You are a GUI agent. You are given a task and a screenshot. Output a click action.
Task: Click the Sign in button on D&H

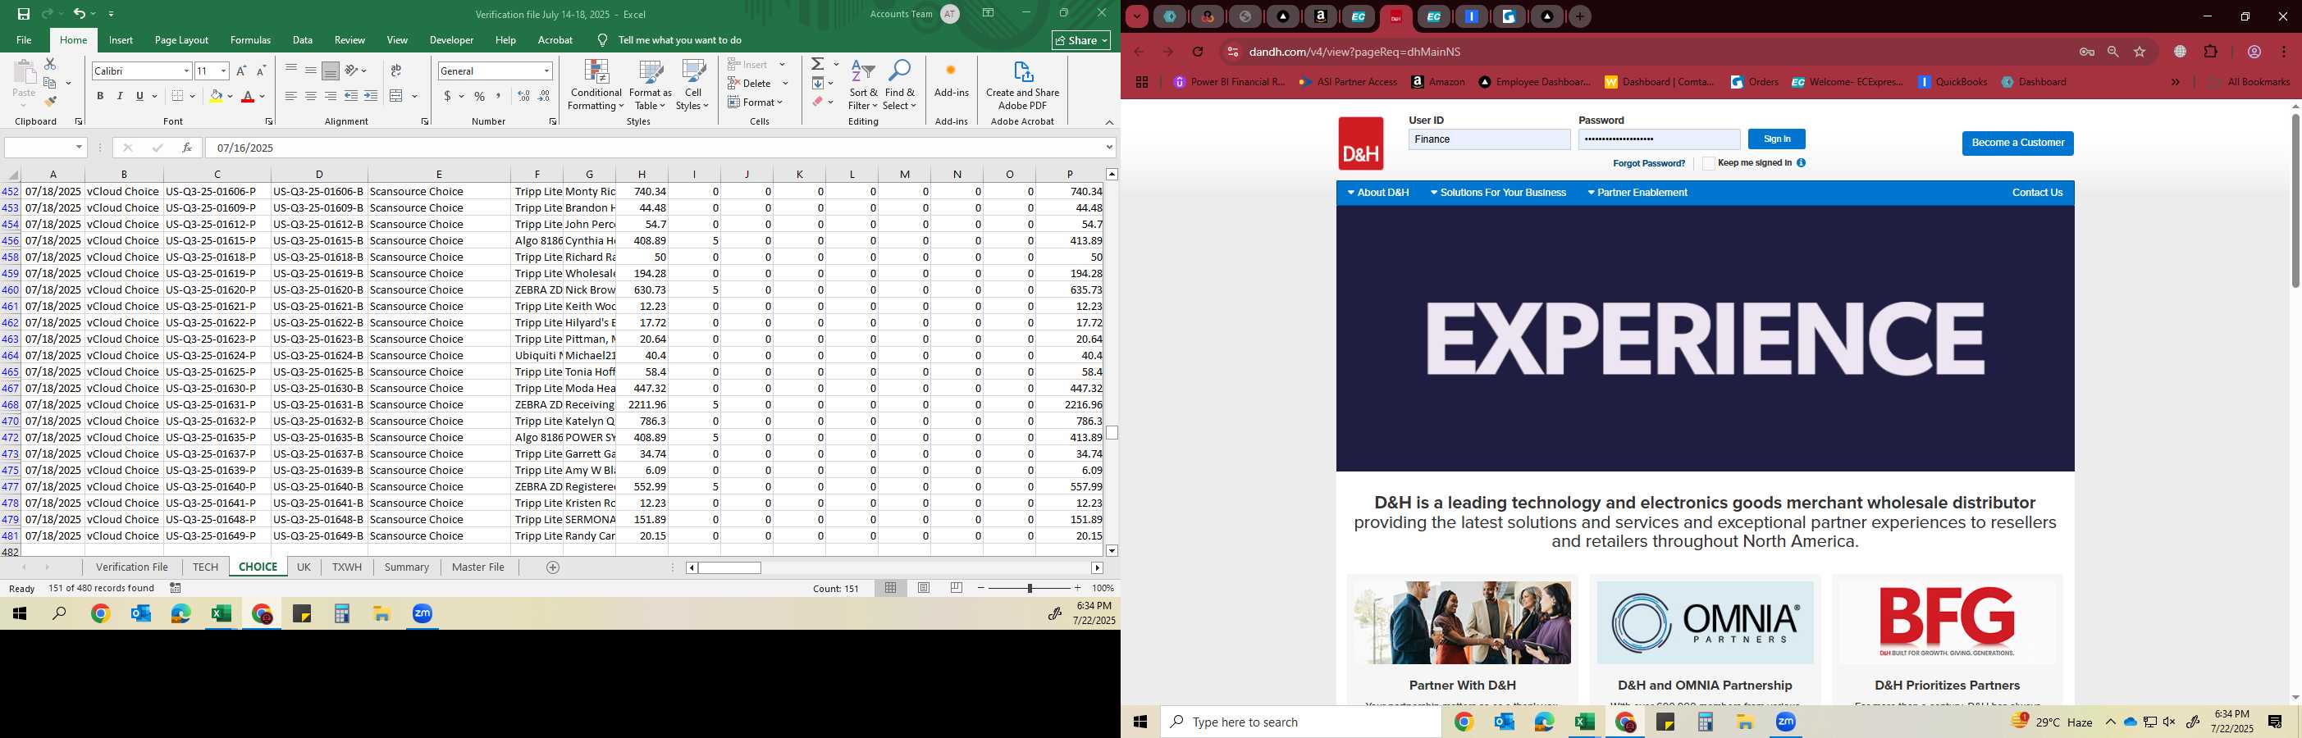click(1777, 139)
